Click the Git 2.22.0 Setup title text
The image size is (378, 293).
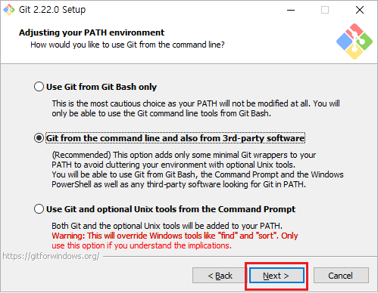(52, 10)
